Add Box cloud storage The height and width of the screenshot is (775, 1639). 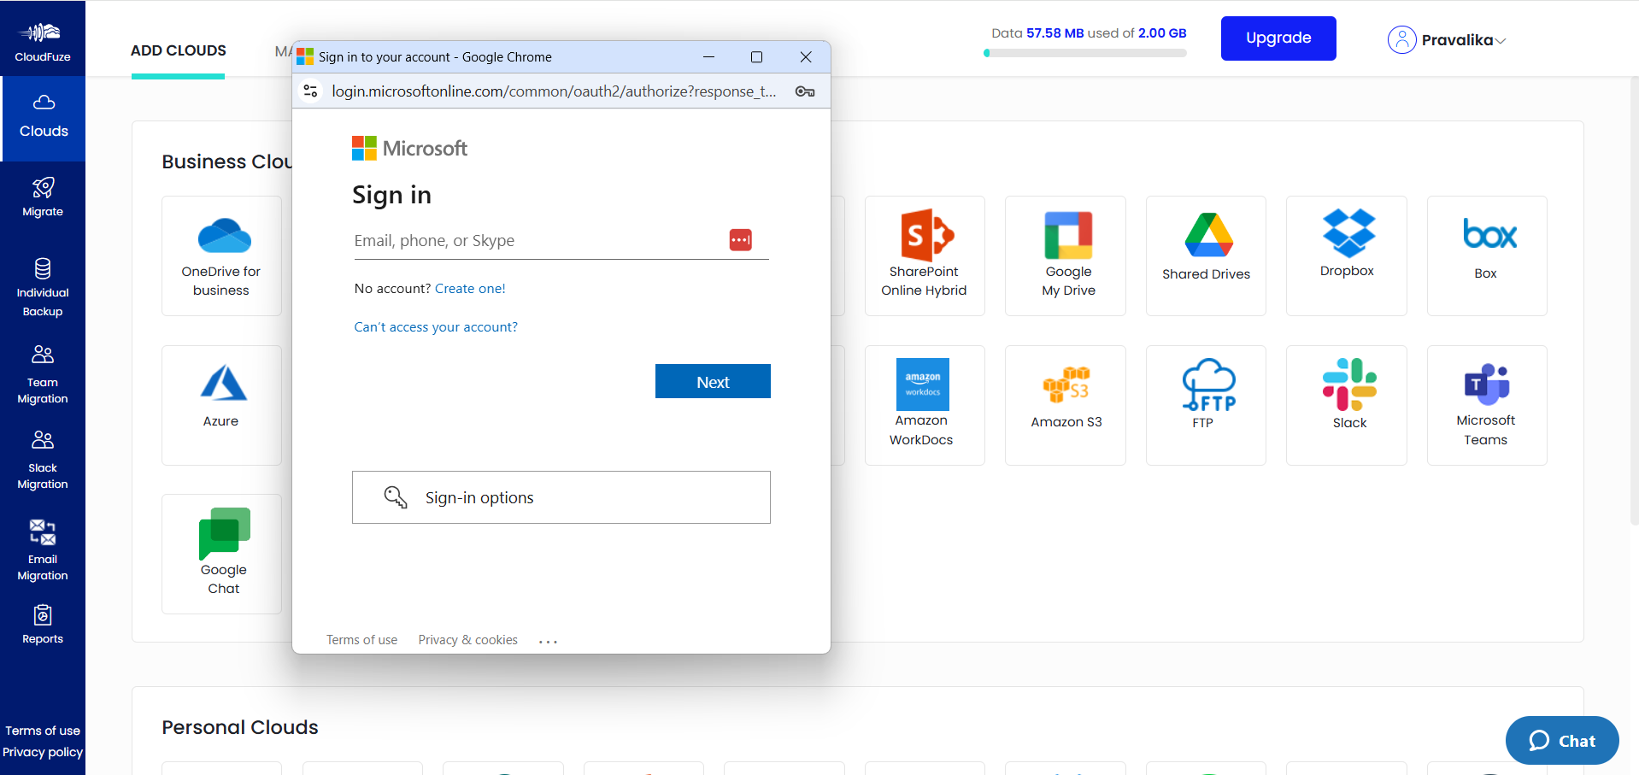(x=1487, y=255)
